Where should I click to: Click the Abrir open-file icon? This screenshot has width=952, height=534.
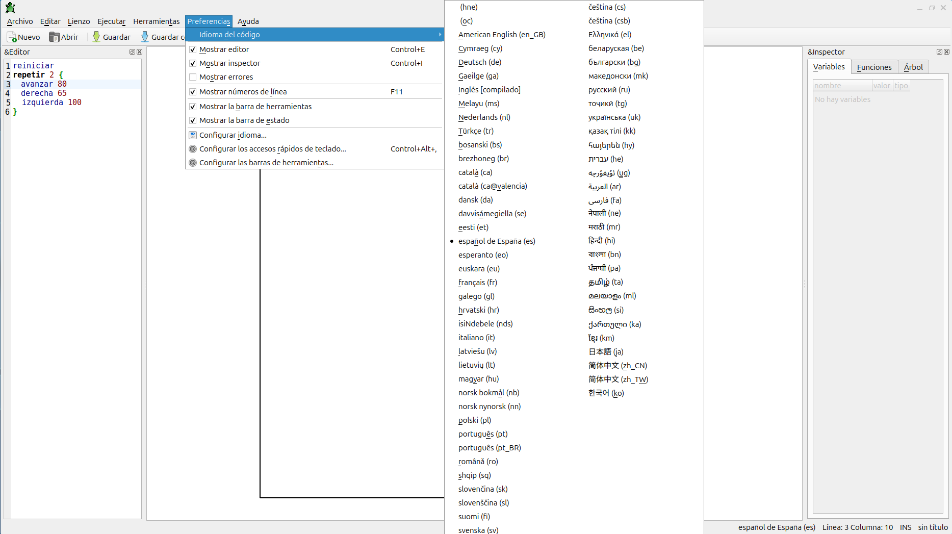[x=54, y=37]
